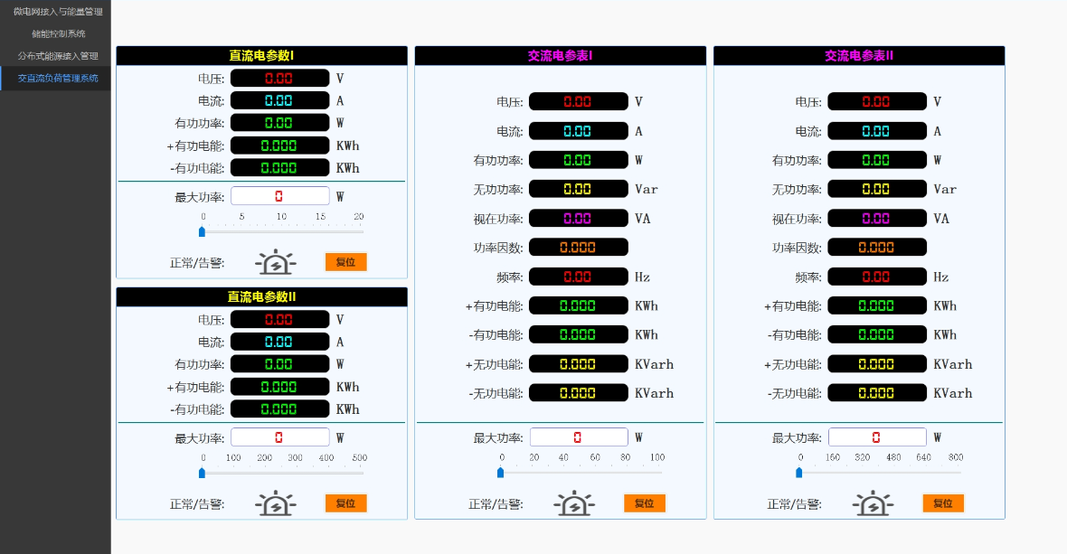Click the 0–800 power slider handle in 交流电参表II
Screen dimensions: 1067x554
click(799, 473)
